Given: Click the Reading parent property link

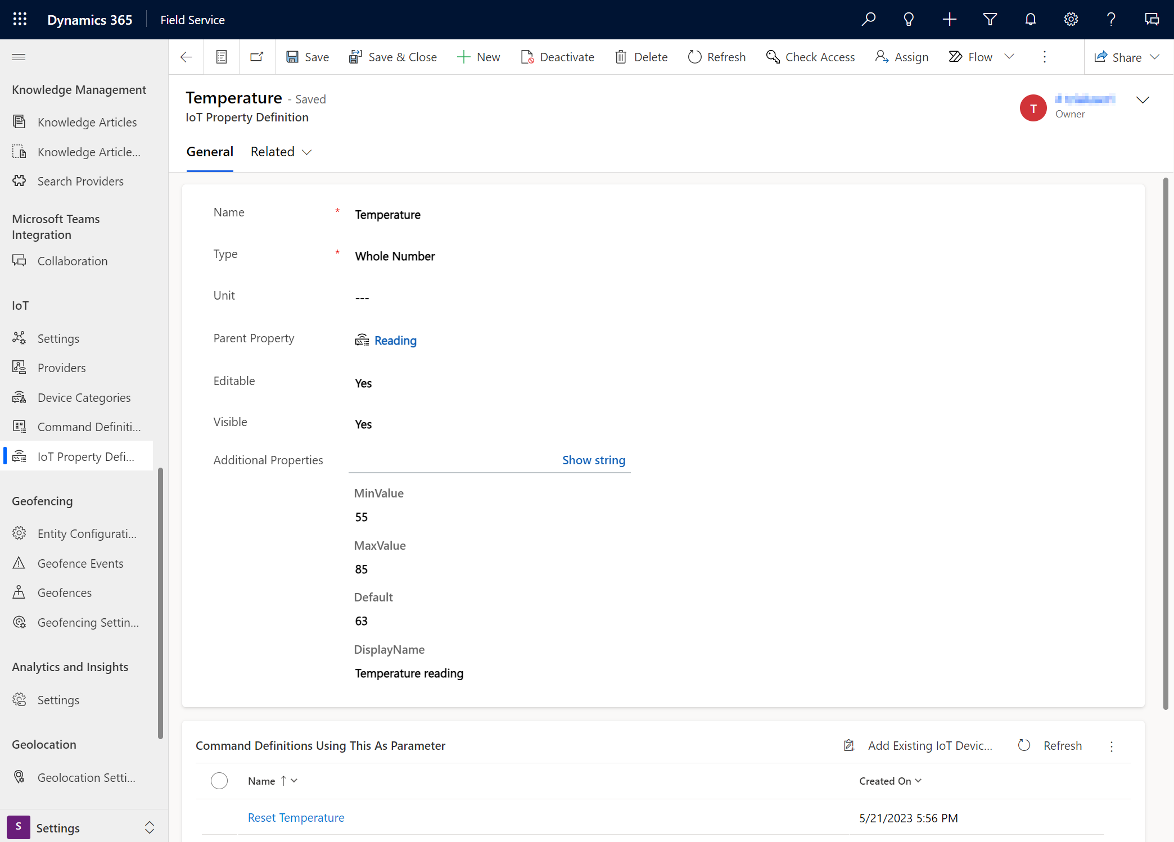Looking at the screenshot, I should pos(395,340).
